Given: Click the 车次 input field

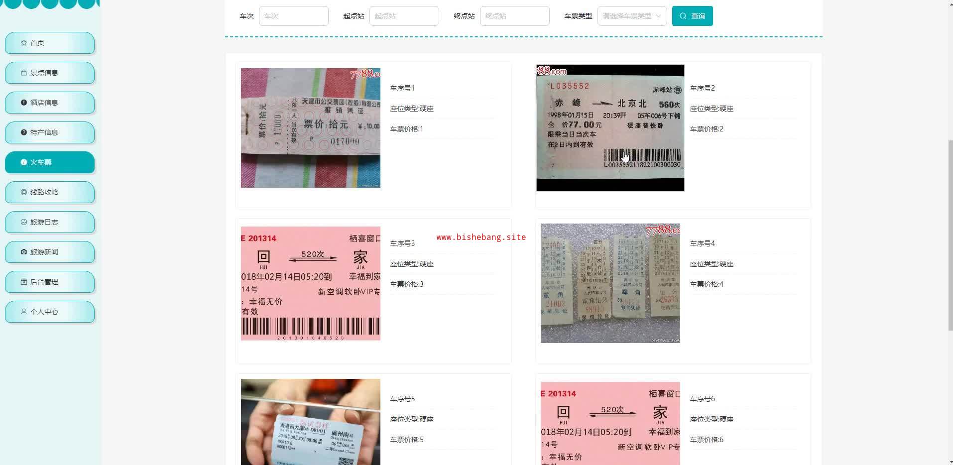Looking at the screenshot, I should point(294,16).
